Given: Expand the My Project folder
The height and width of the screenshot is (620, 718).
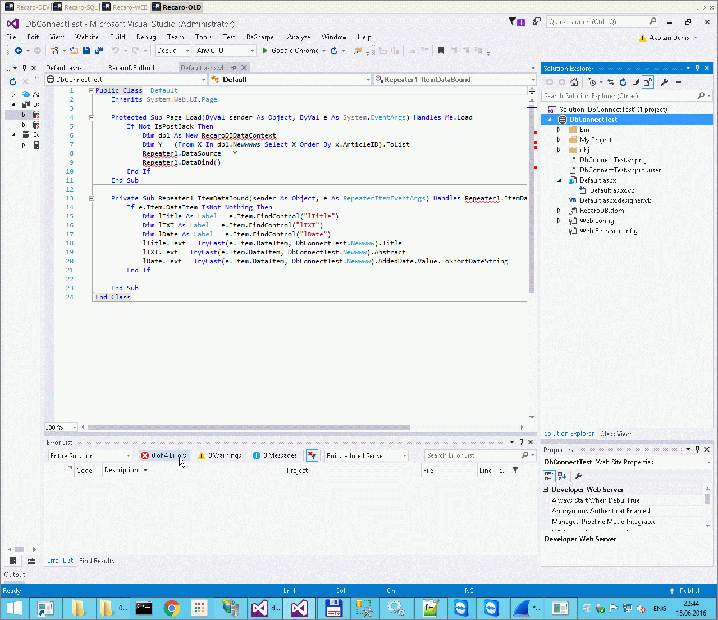Looking at the screenshot, I should (559, 140).
